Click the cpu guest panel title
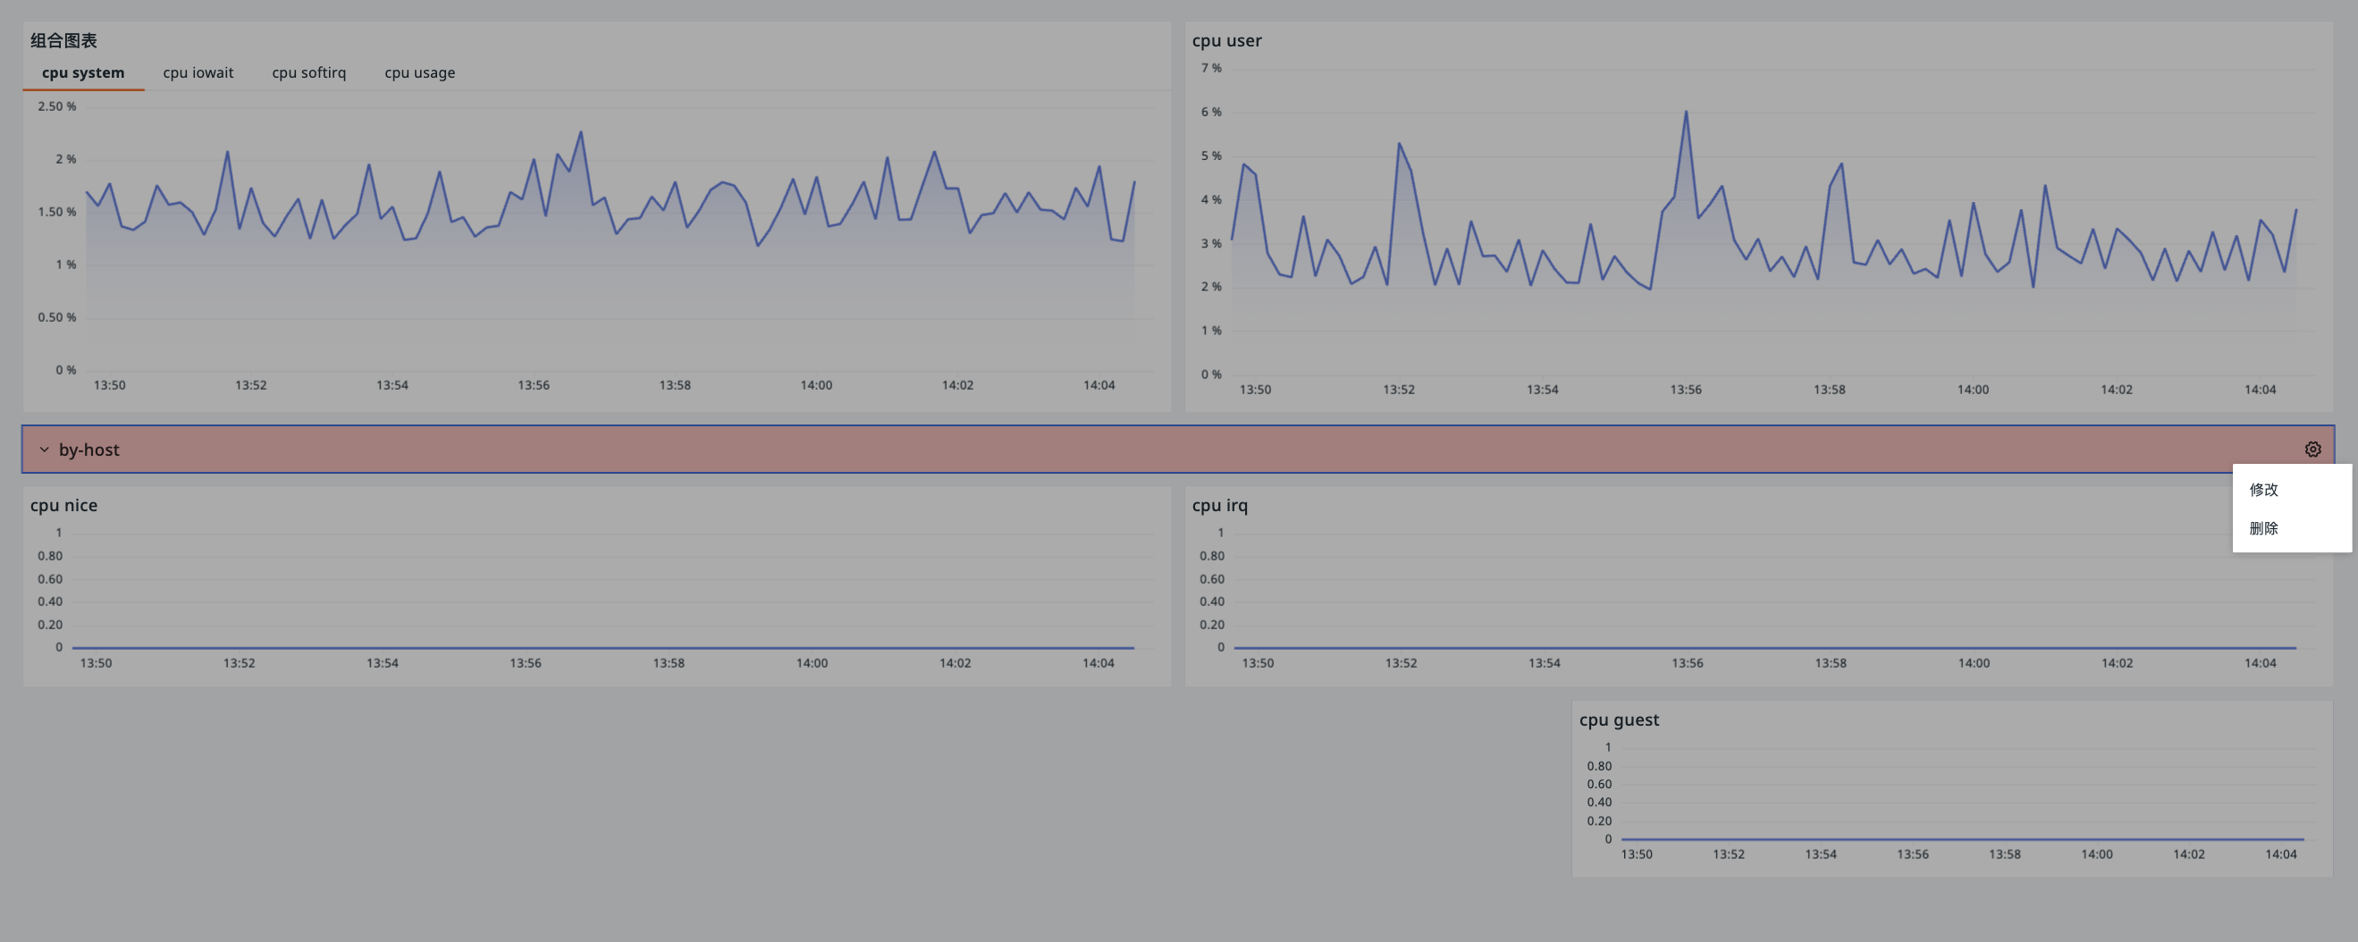 [1619, 719]
